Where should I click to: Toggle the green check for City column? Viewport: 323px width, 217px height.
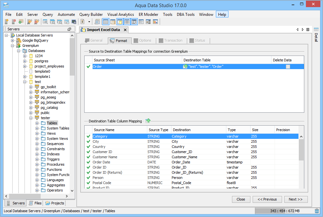coord(88,141)
